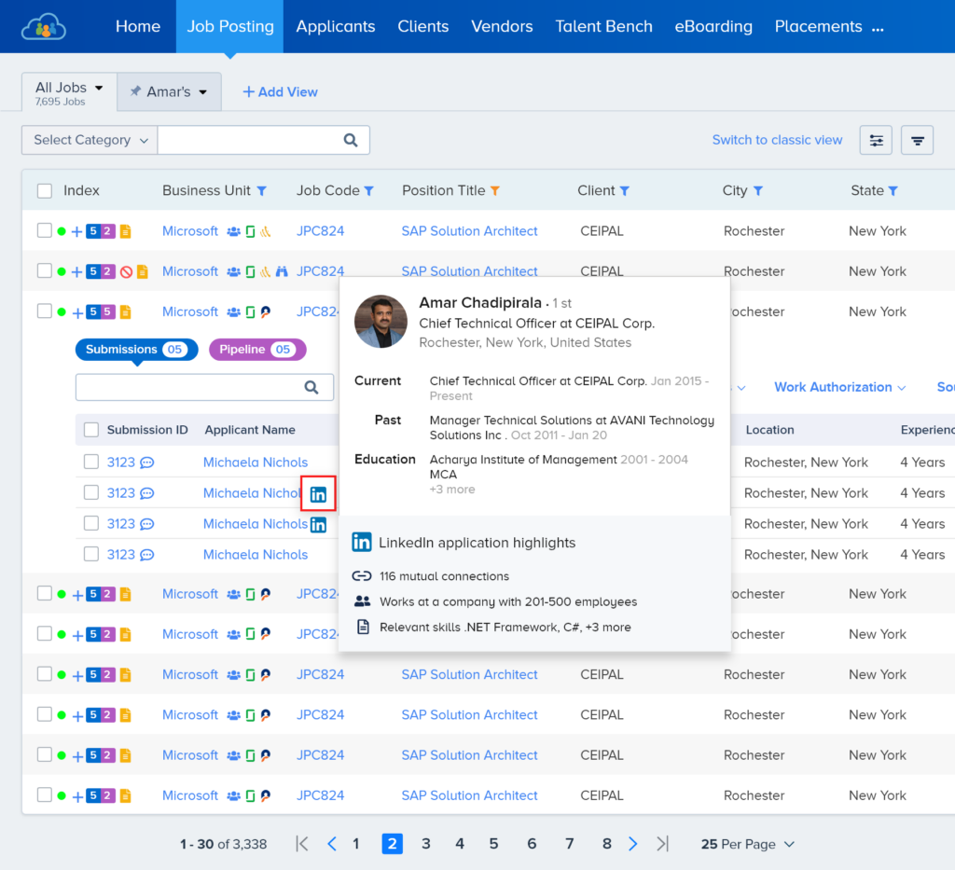Open Amar Chadipirala's profile name

click(480, 302)
